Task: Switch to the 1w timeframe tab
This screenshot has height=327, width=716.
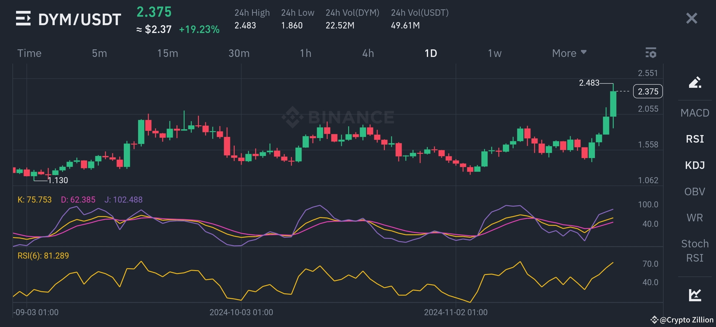Action: [x=494, y=53]
